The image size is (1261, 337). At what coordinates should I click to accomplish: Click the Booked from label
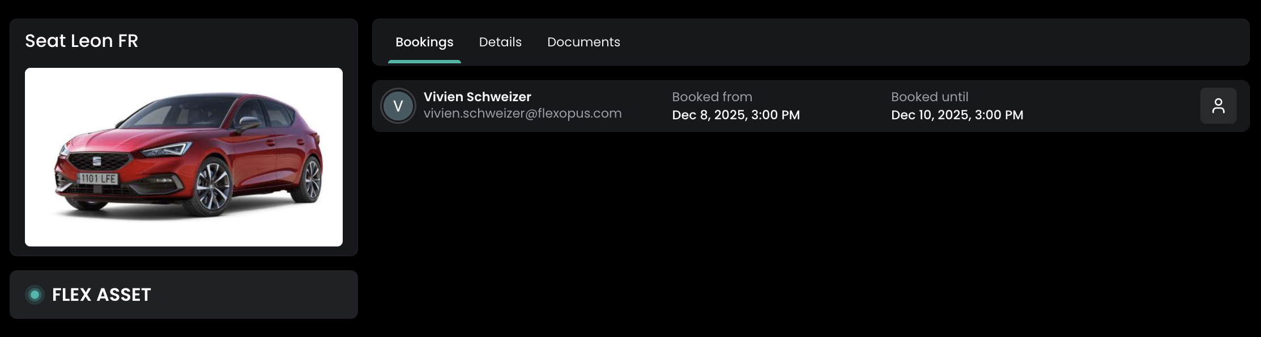point(712,97)
